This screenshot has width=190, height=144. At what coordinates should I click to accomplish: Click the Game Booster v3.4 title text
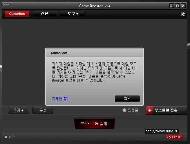coord(94,6)
